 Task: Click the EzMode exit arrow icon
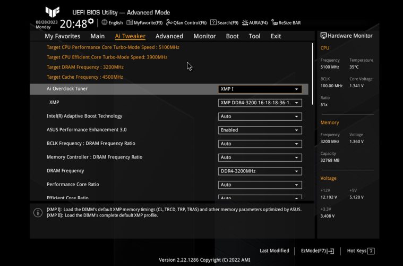(331, 251)
